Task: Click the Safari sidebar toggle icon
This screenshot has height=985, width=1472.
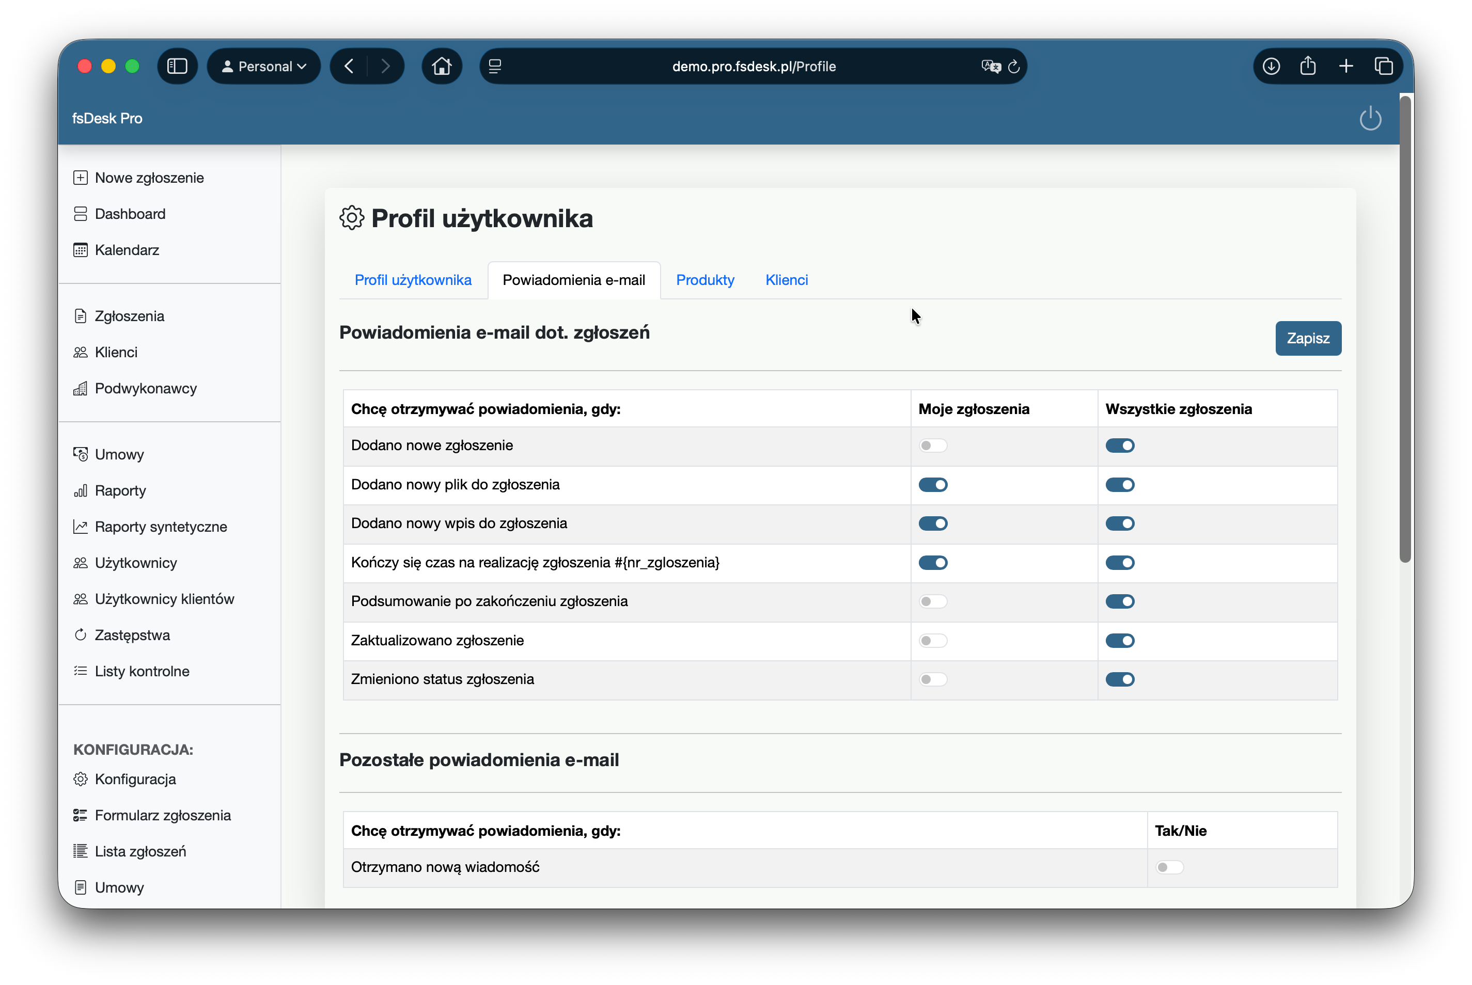Action: click(177, 66)
